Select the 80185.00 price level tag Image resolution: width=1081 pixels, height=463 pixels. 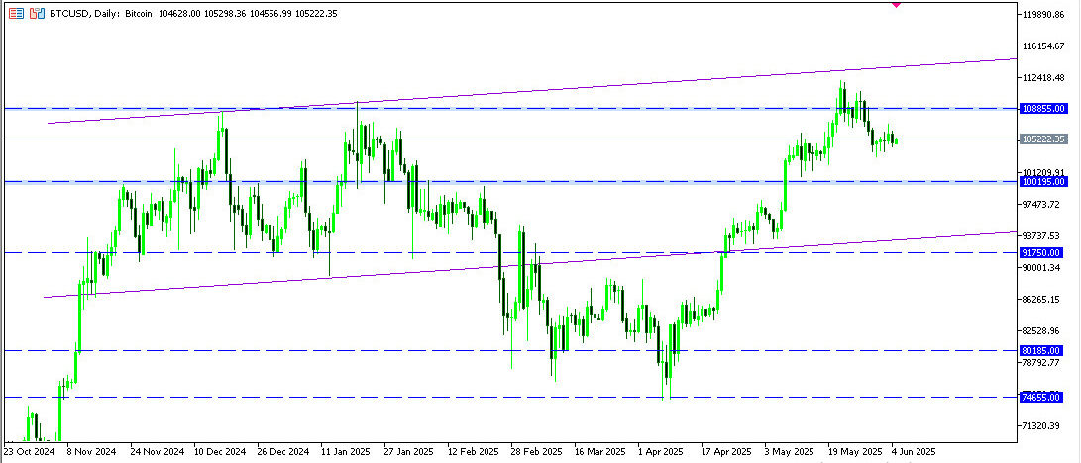pyautogui.click(x=1040, y=351)
